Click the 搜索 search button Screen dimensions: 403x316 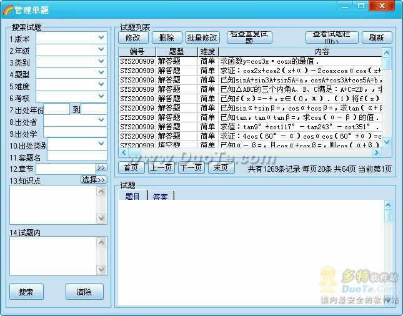[x=26, y=292]
